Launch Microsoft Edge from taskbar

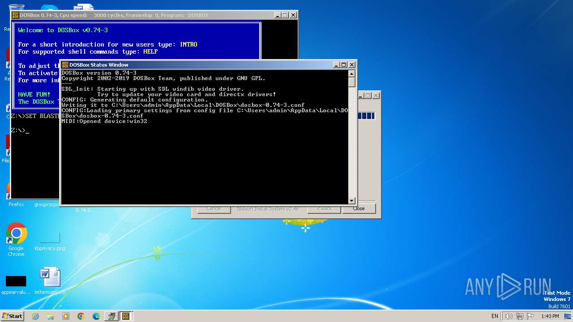coord(96,316)
